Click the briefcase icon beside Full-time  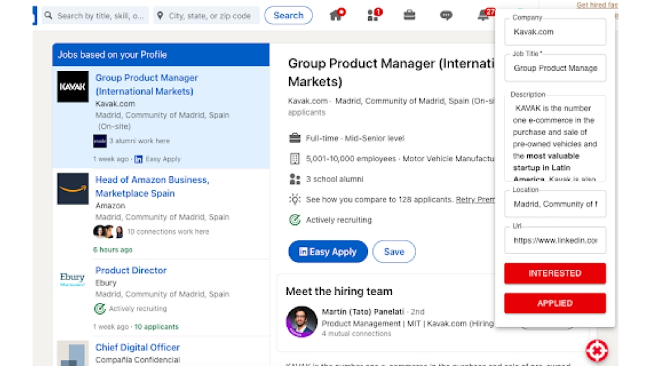[x=295, y=138]
